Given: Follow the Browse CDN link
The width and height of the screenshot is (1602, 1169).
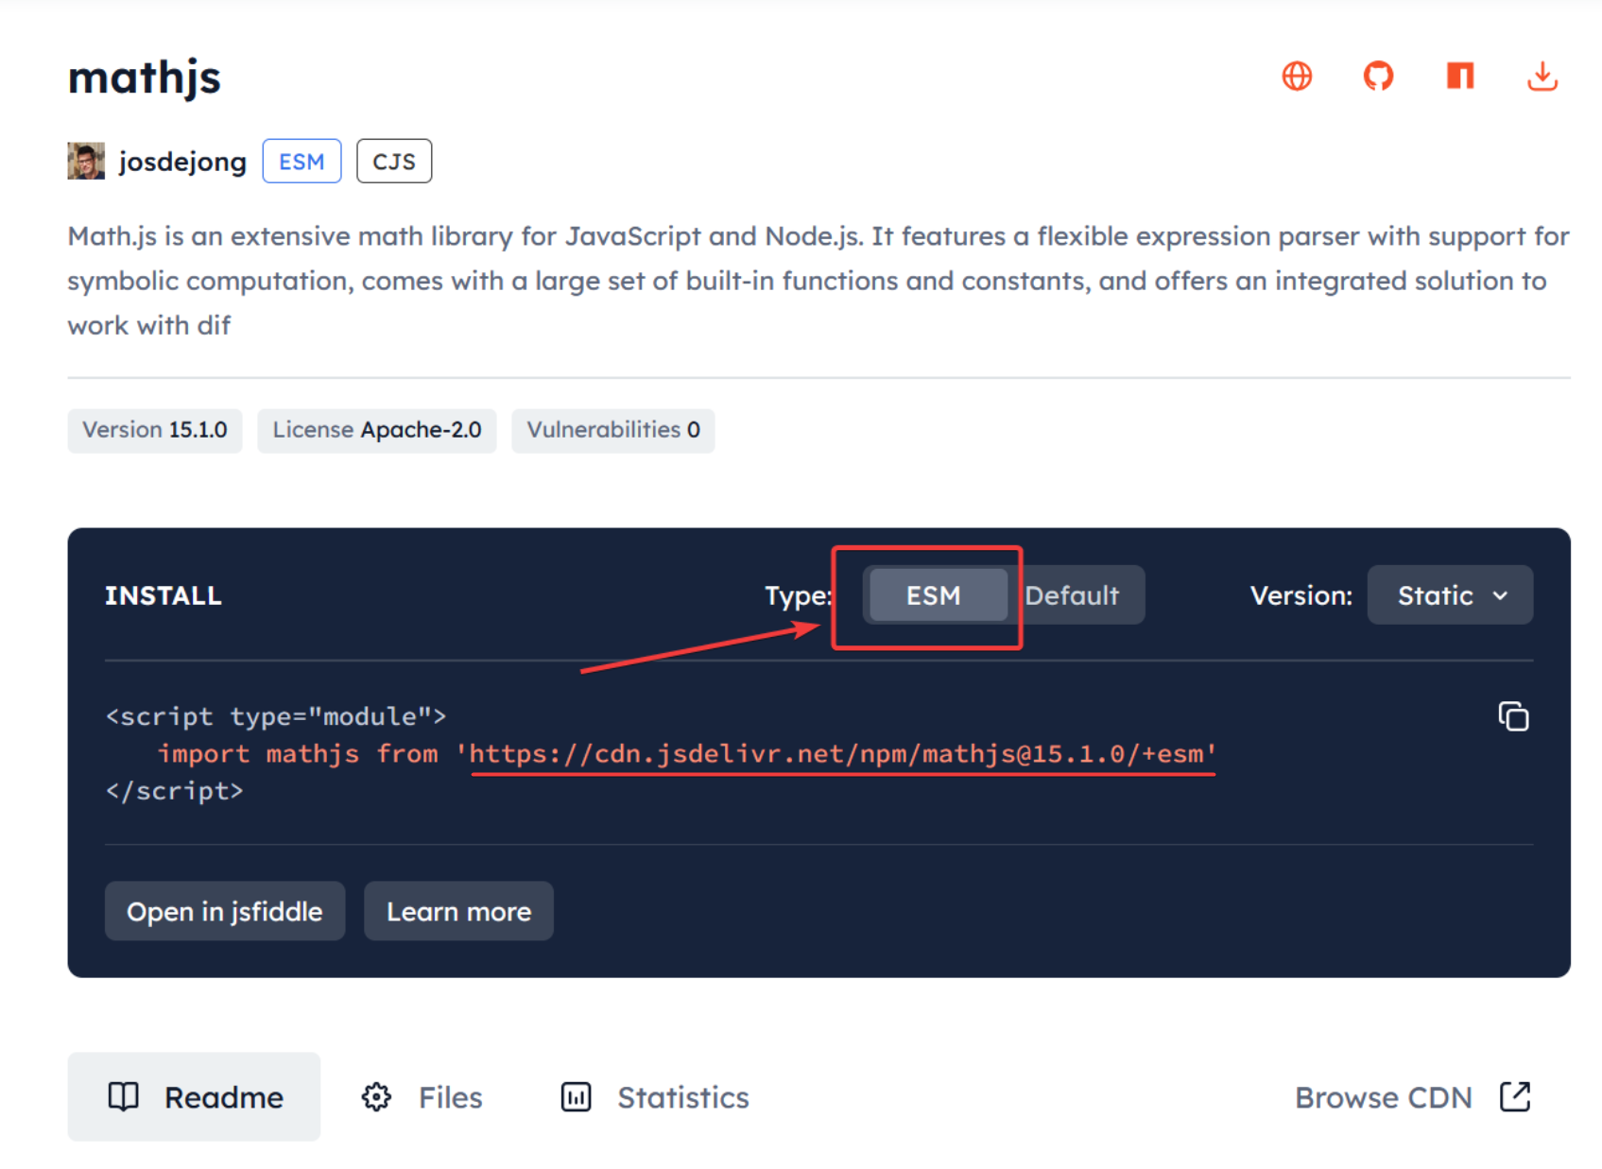Looking at the screenshot, I should [1412, 1097].
